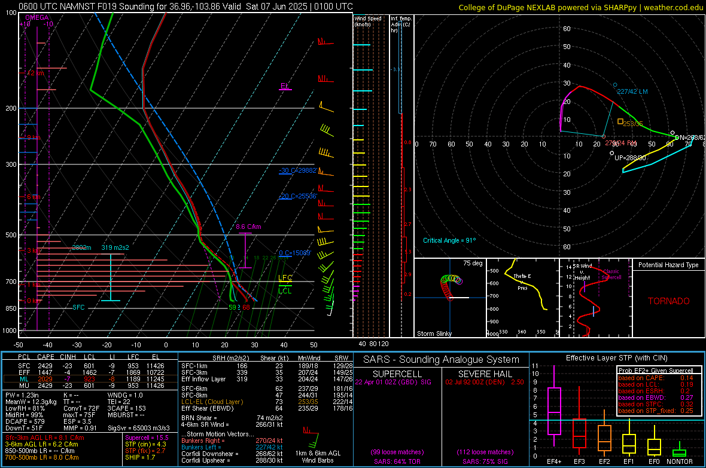Viewport: 706px width, 468px height.
Task: Select the highlighted ML parcel row
Action: 91,379
